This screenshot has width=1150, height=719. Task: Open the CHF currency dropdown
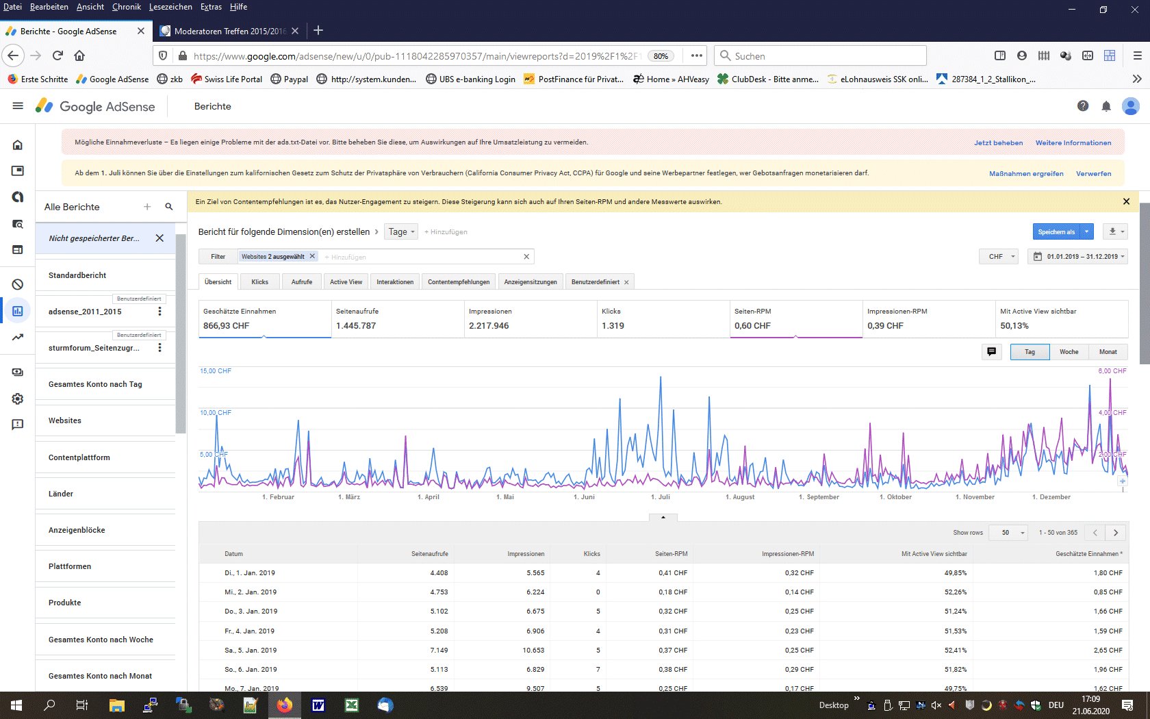(x=999, y=257)
